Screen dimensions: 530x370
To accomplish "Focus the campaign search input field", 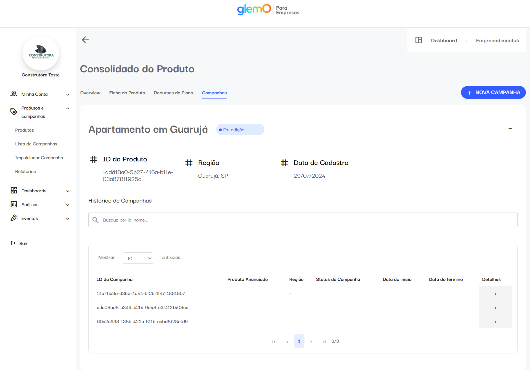I will click(304, 220).
